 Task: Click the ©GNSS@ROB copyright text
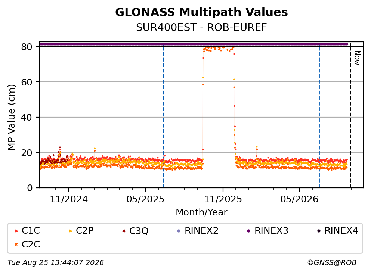[332, 263]
